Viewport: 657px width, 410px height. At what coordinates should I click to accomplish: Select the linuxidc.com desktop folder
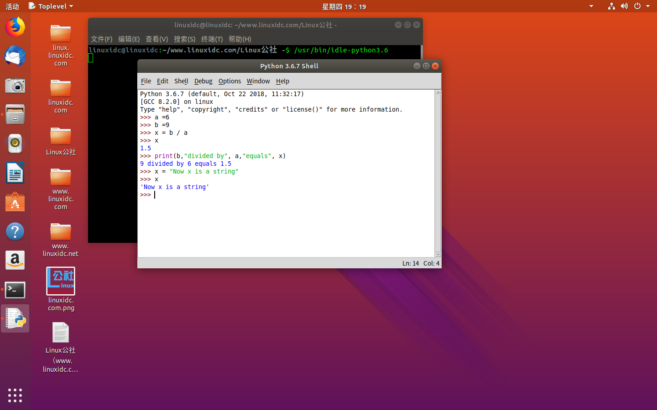[61, 96]
